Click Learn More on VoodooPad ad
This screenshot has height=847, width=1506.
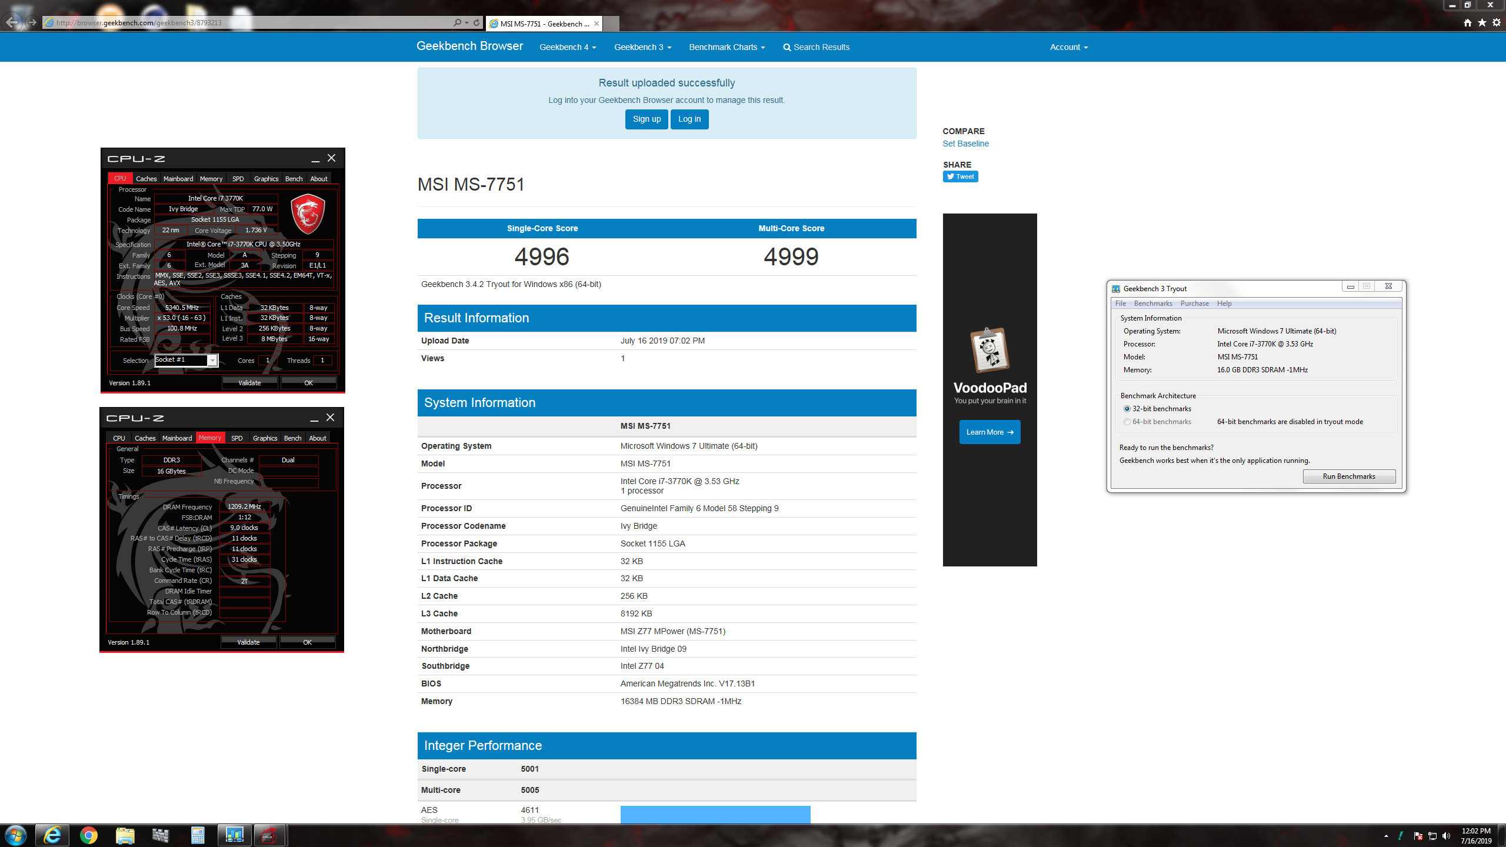989,432
